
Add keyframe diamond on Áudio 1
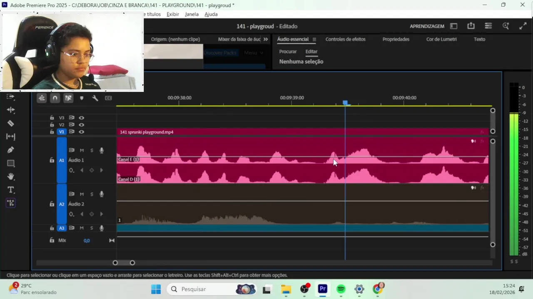pos(92,170)
